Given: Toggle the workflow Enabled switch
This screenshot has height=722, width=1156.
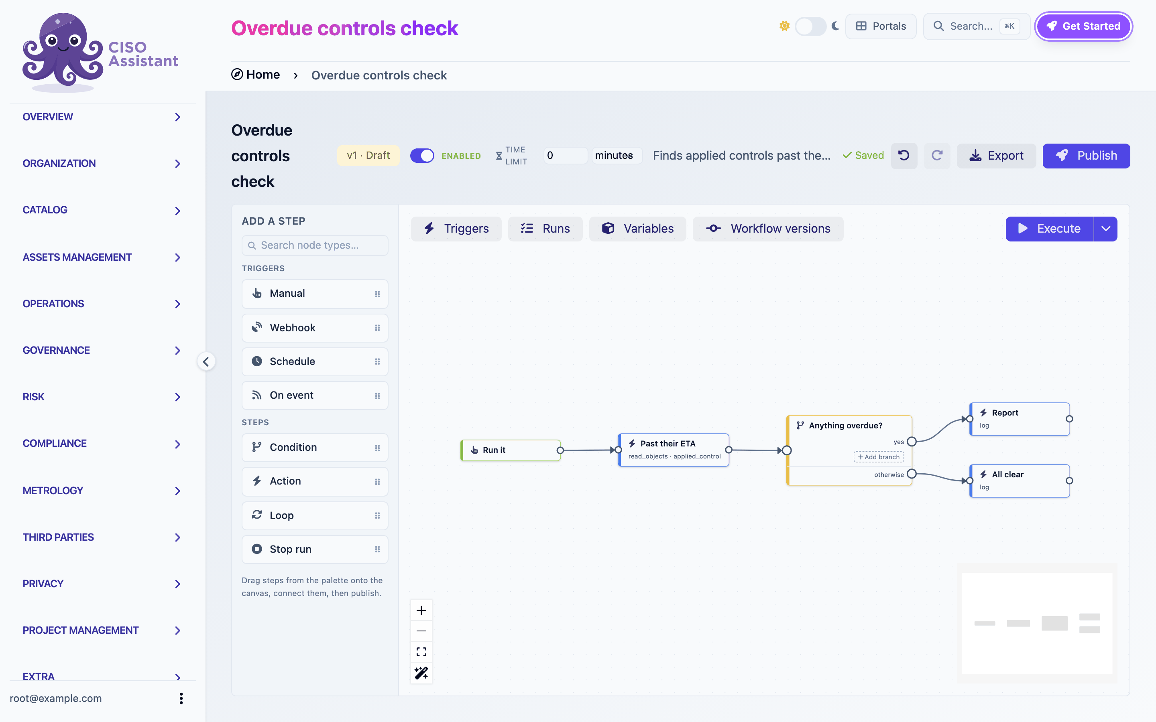Looking at the screenshot, I should point(422,156).
